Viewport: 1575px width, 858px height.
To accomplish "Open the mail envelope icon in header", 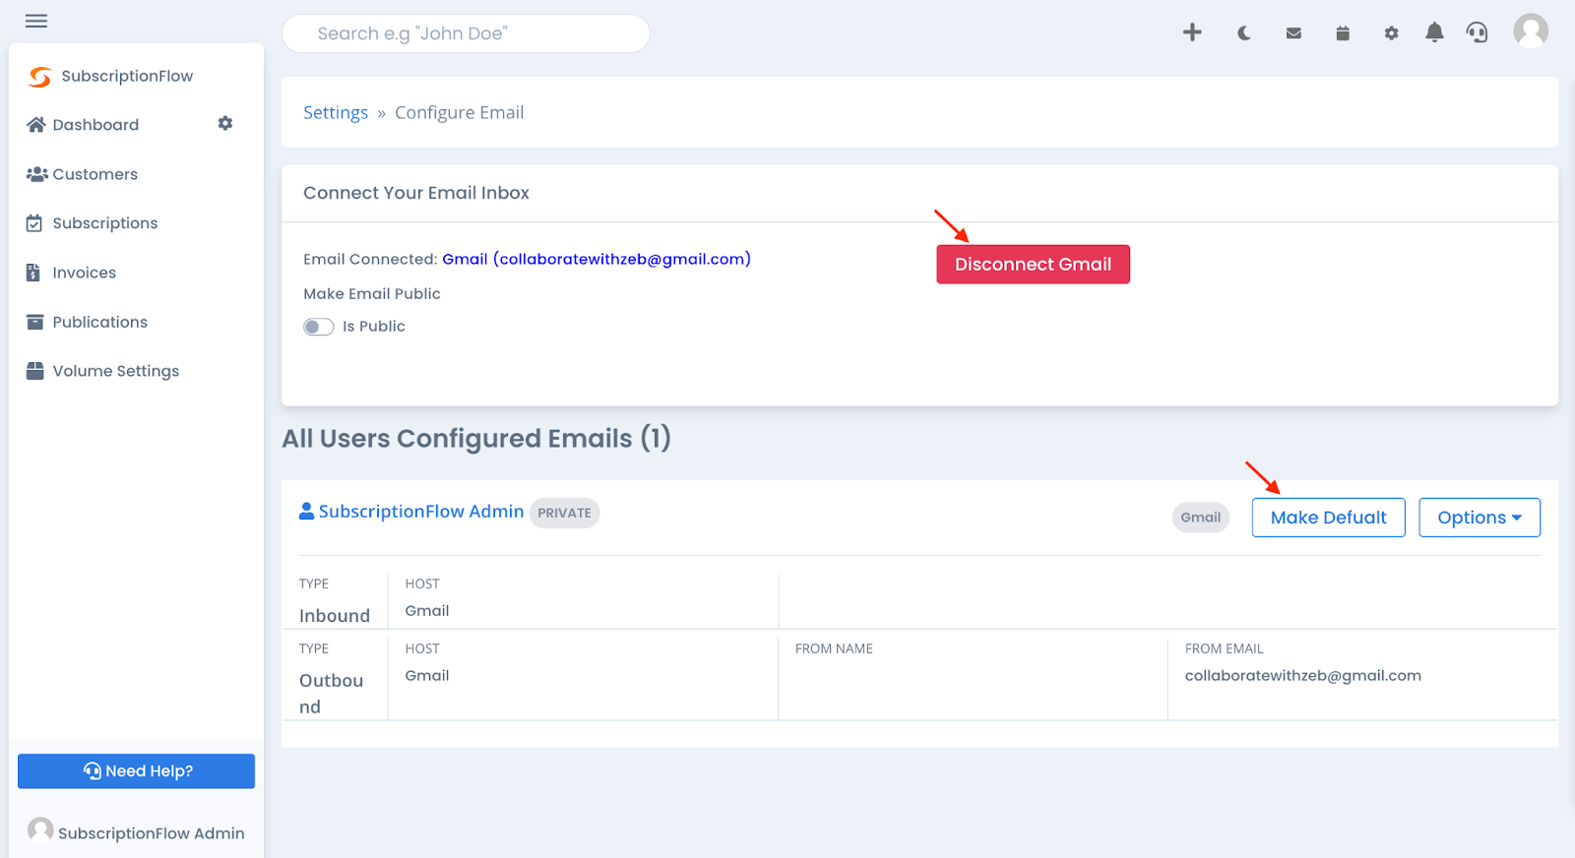I will click(x=1293, y=33).
